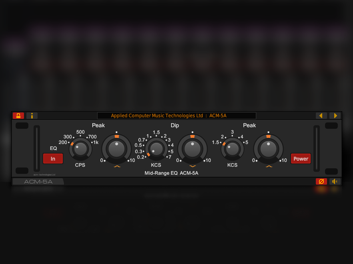The width and height of the screenshot is (353, 264).
Task: Click the red lock icon
Action: coord(18,116)
